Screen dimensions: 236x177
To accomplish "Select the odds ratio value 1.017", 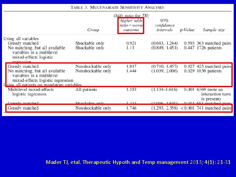I will tap(131, 66).
